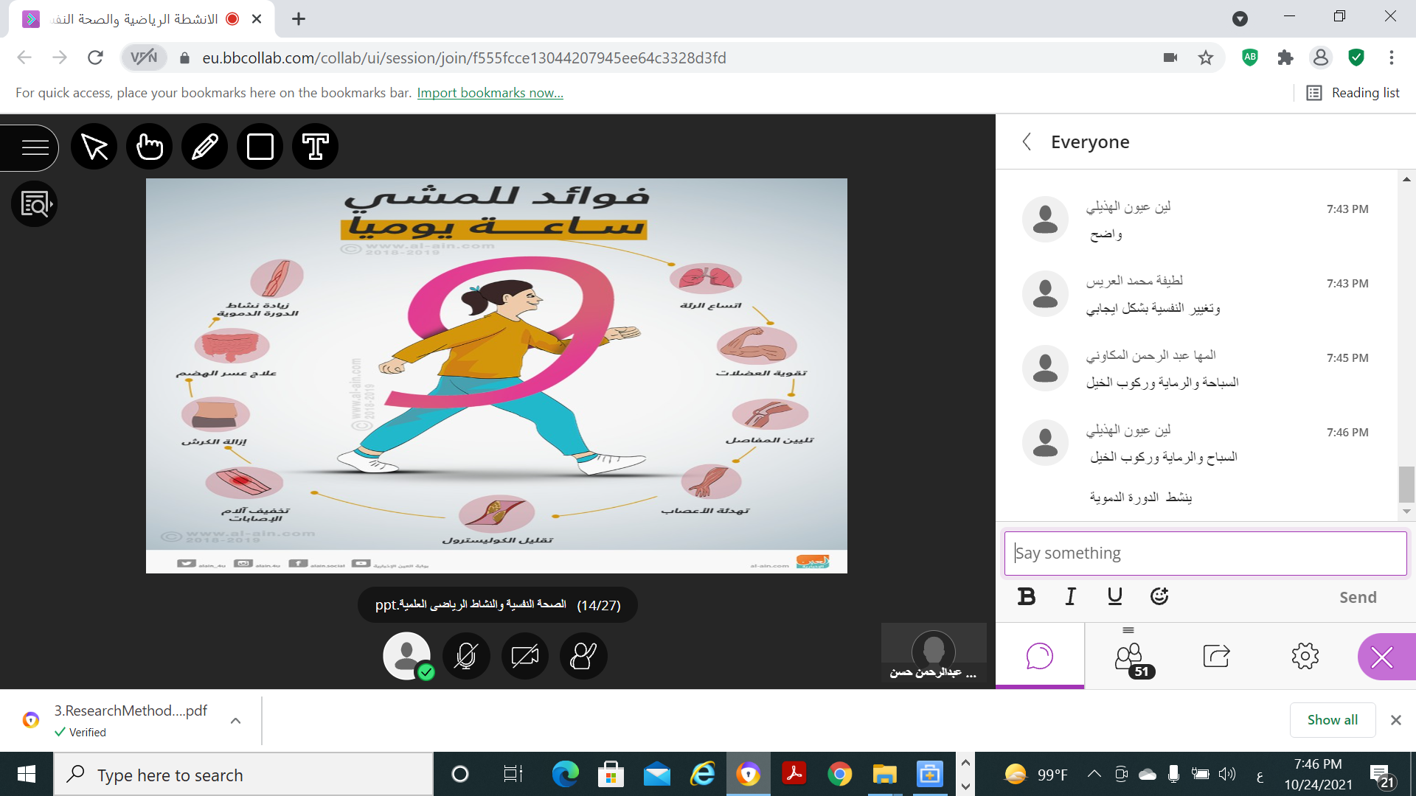1416x796 pixels.
Task: Open My Settings gear panel
Action: tap(1305, 655)
